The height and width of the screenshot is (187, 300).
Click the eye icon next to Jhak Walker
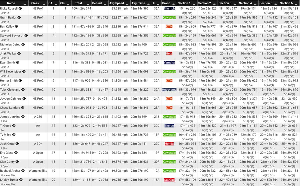point(19,53)
